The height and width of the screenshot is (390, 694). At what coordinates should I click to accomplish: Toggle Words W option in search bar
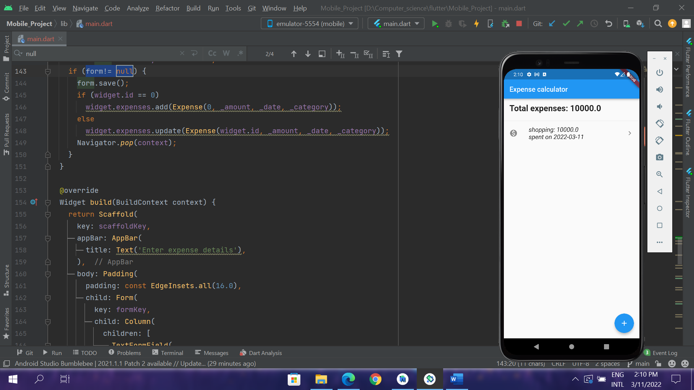coord(226,53)
